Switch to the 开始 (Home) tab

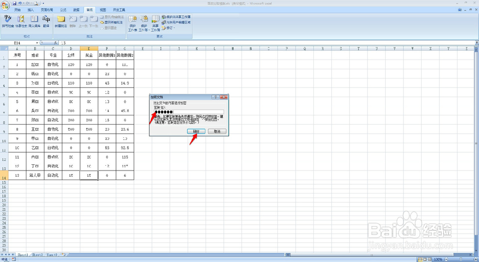pos(17,10)
